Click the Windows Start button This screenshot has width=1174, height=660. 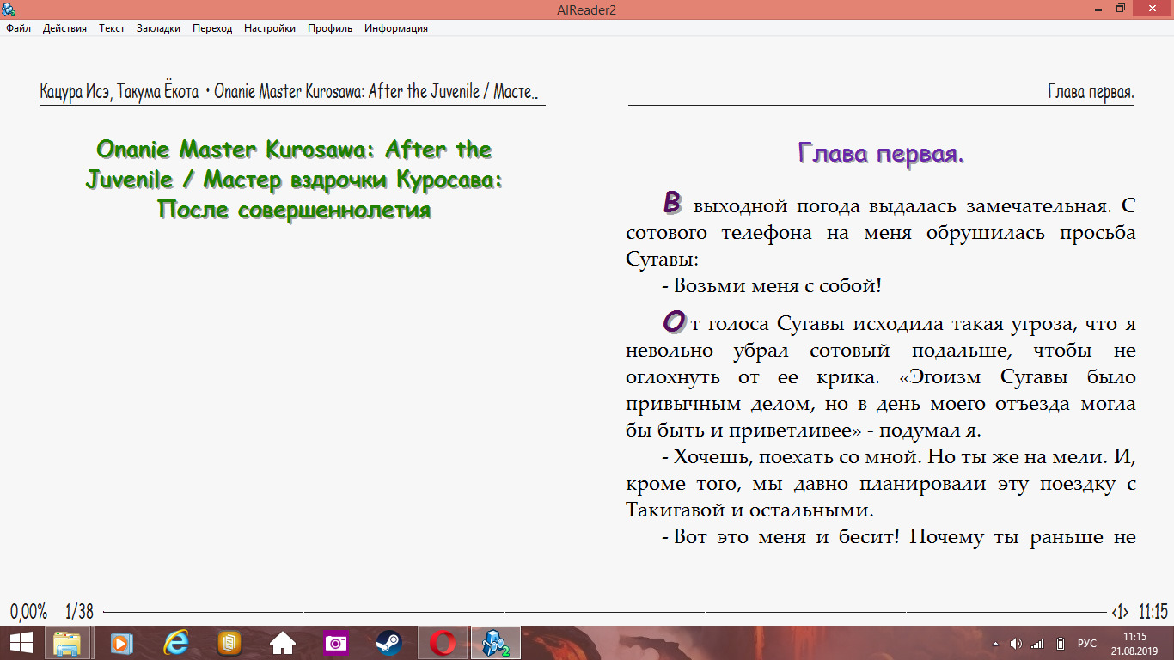click(x=21, y=643)
